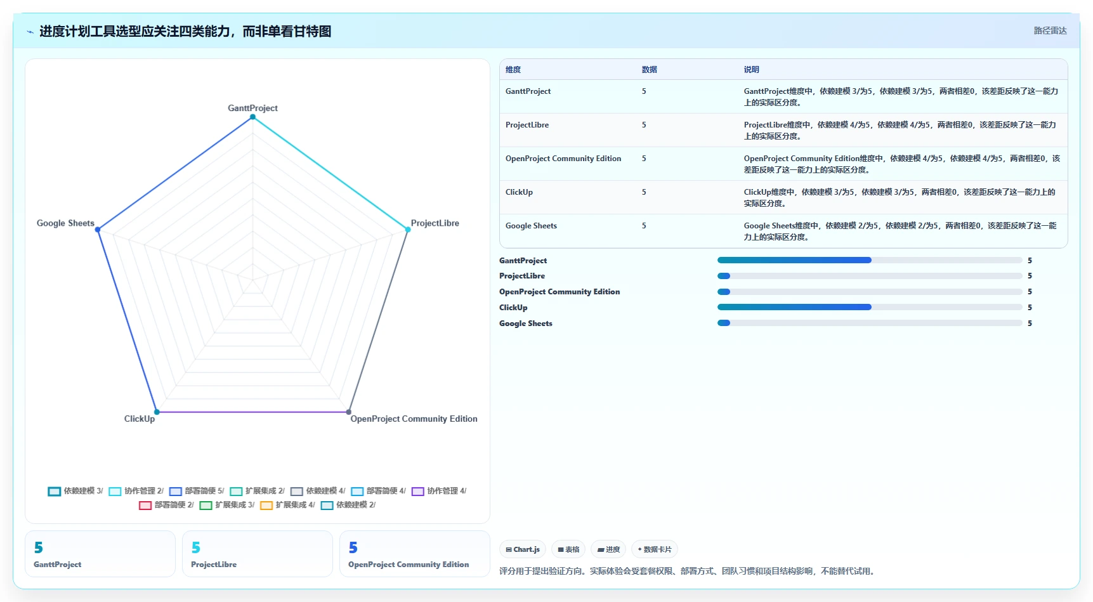Toggle the 部署简便 4/ legend dataset

point(378,491)
